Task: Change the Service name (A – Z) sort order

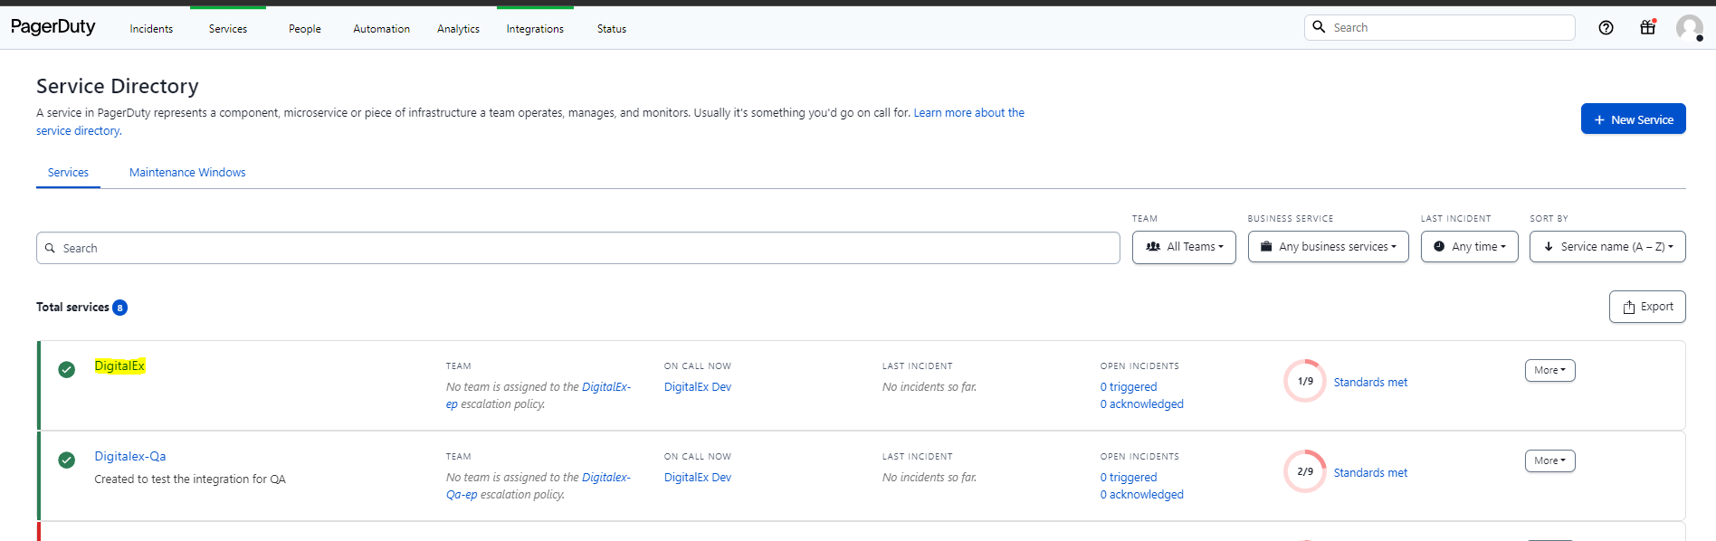Action: pyautogui.click(x=1607, y=247)
